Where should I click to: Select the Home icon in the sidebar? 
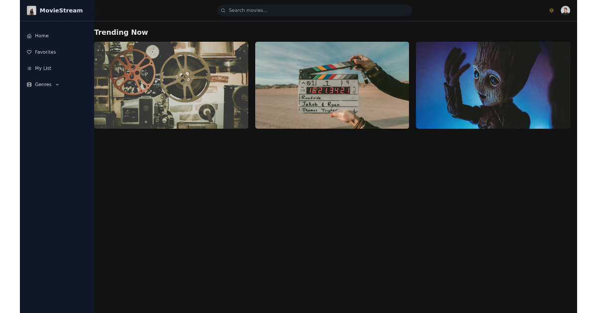(29, 35)
